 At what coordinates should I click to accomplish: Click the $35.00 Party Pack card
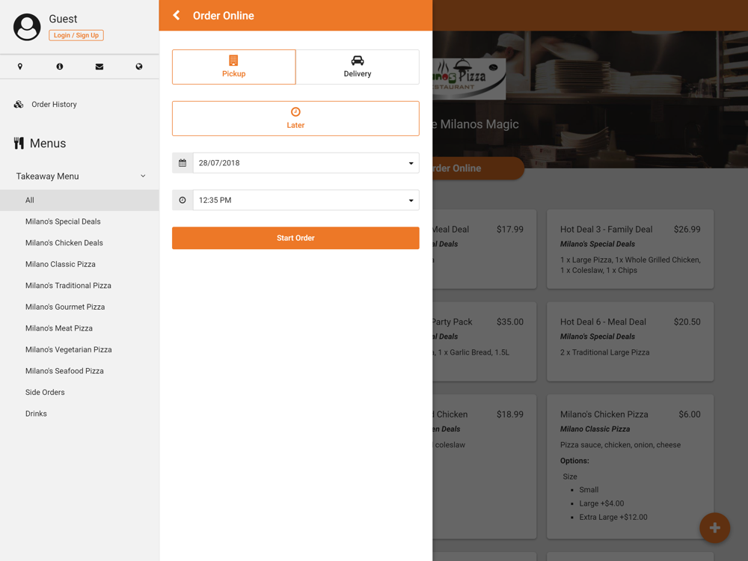[484, 342]
